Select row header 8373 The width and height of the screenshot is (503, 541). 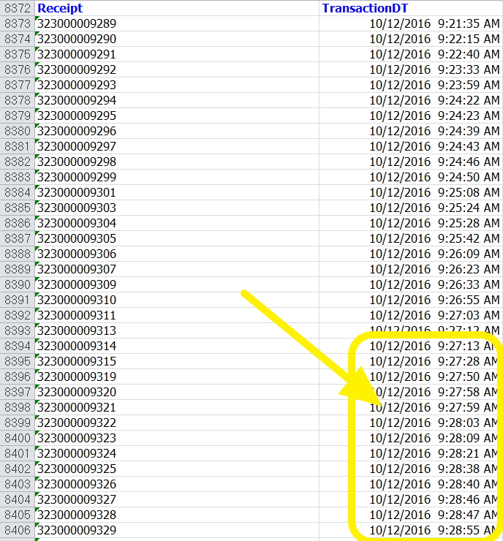(18, 23)
